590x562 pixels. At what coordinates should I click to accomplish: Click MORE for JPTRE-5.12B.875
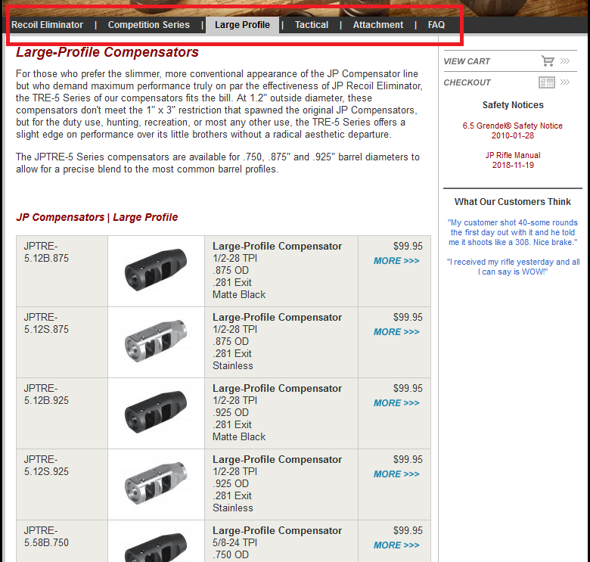pos(396,261)
